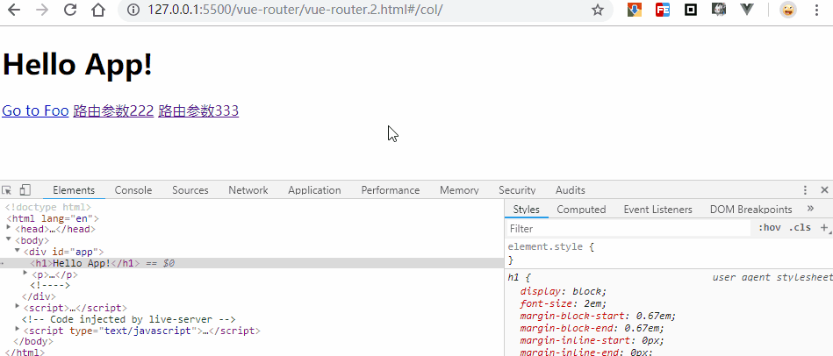
Task: Select the closing </div> tag line
Action: [x=39, y=296]
